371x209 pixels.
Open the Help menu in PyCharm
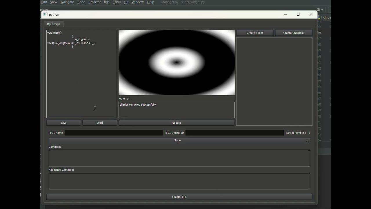150,2
